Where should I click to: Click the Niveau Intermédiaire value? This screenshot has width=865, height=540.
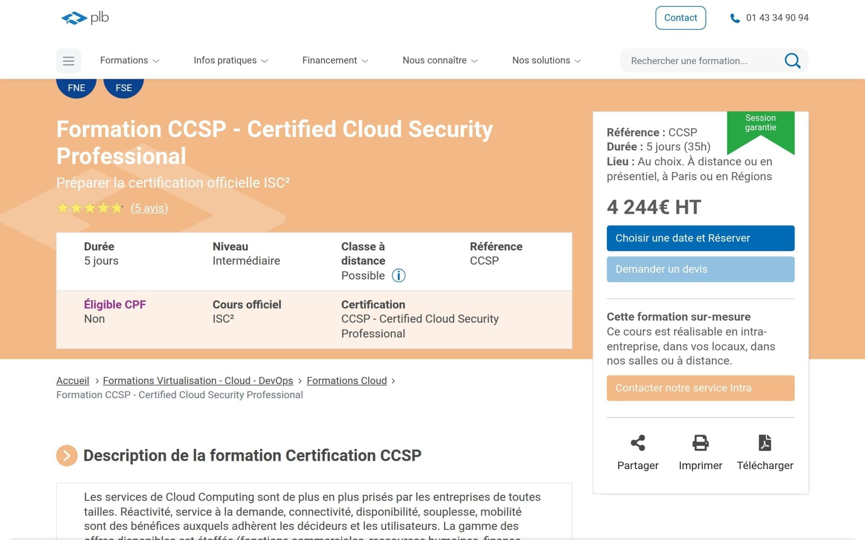(x=246, y=261)
